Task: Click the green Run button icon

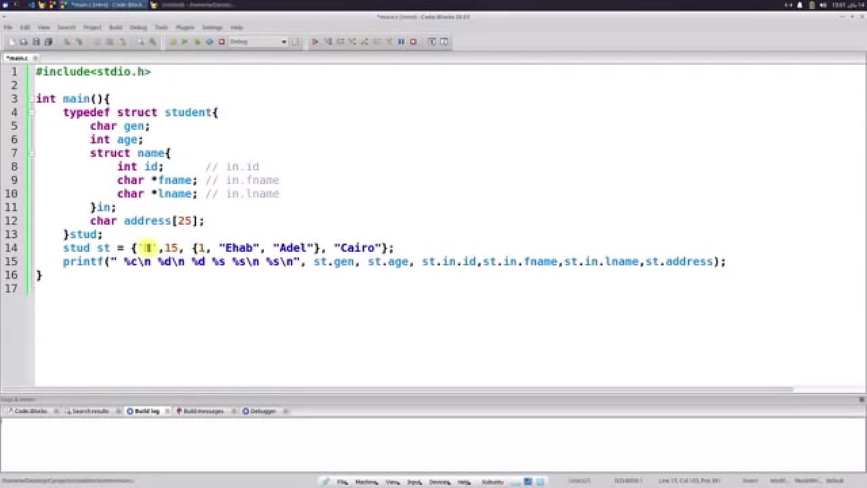Action: tap(184, 42)
